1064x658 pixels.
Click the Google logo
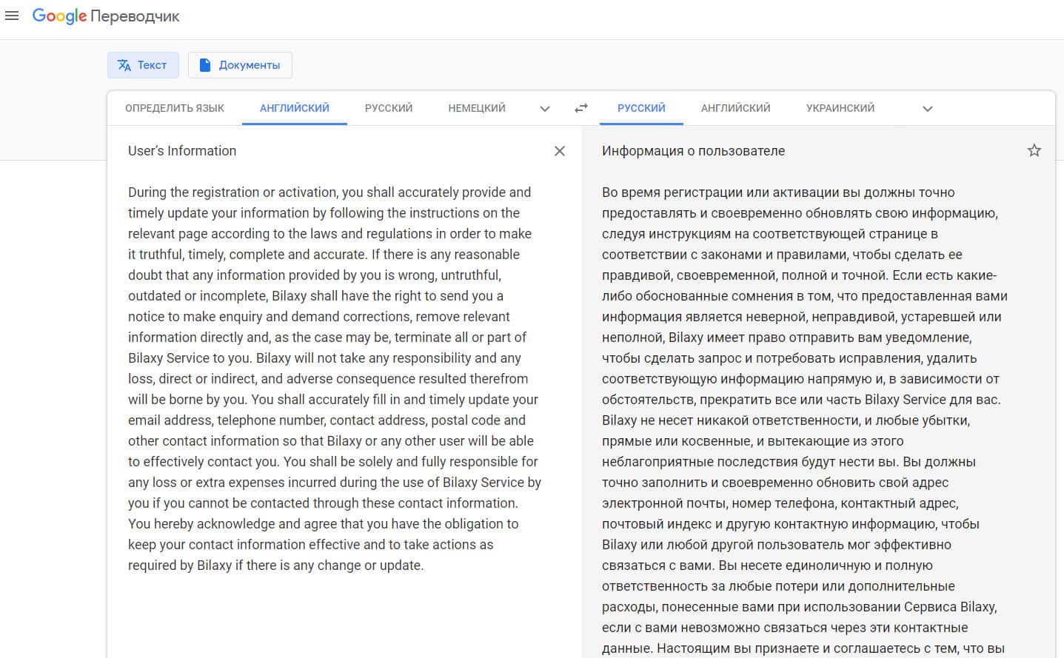click(59, 16)
